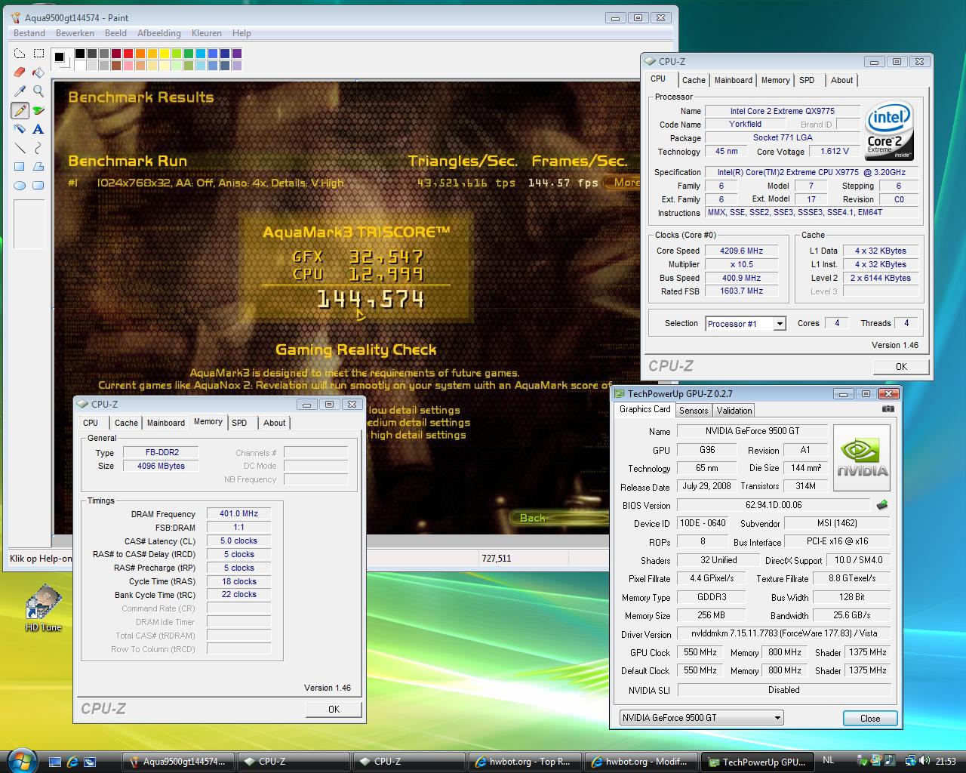Open the Kleuren menu in Paint
966x773 pixels.
click(x=207, y=33)
